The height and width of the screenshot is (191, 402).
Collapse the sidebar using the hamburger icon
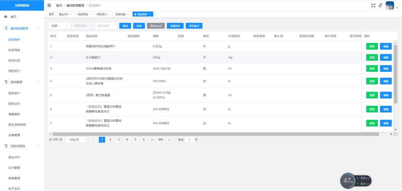click(x=49, y=5)
